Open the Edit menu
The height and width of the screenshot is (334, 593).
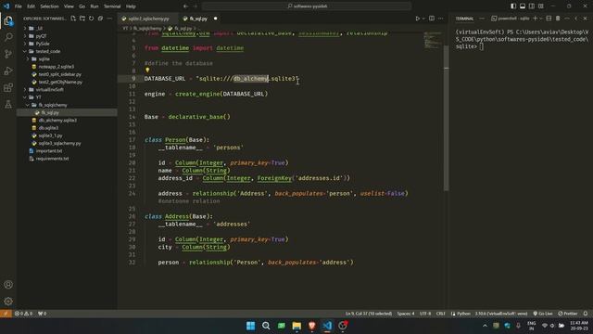click(x=31, y=6)
